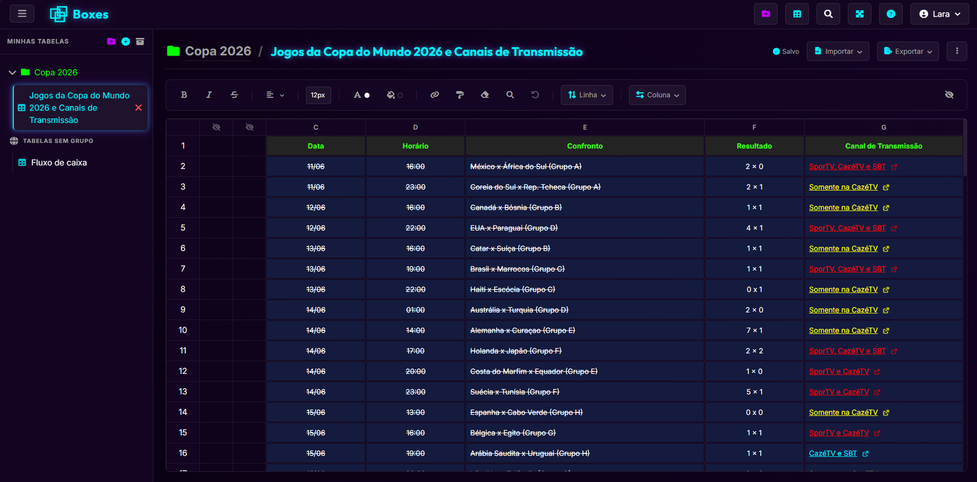Click the Boxes logo

(x=79, y=14)
